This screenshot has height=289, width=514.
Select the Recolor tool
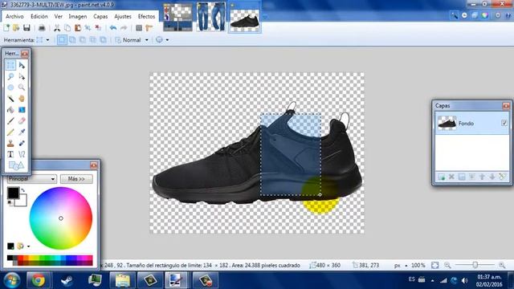tap(22, 143)
